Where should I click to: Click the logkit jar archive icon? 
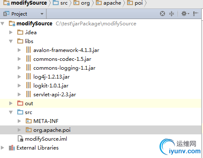(x=28, y=85)
